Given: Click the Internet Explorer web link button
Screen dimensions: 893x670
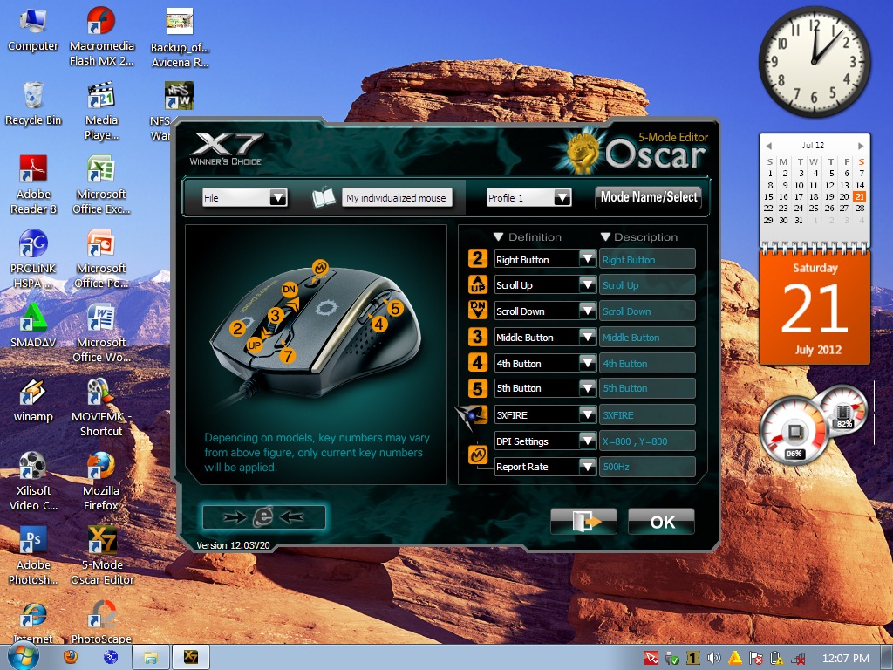Looking at the screenshot, I should [263, 516].
